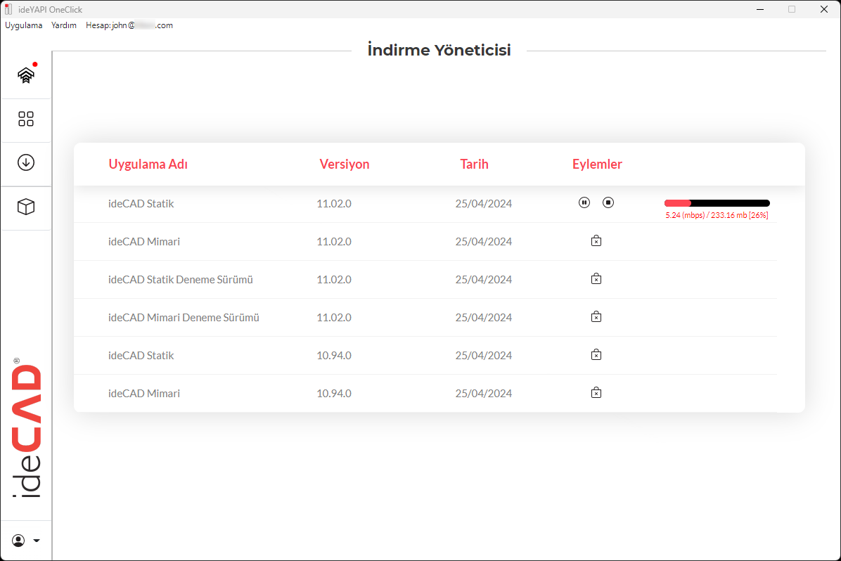Click the Versiyon column header
841x561 pixels.
(x=345, y=165)
